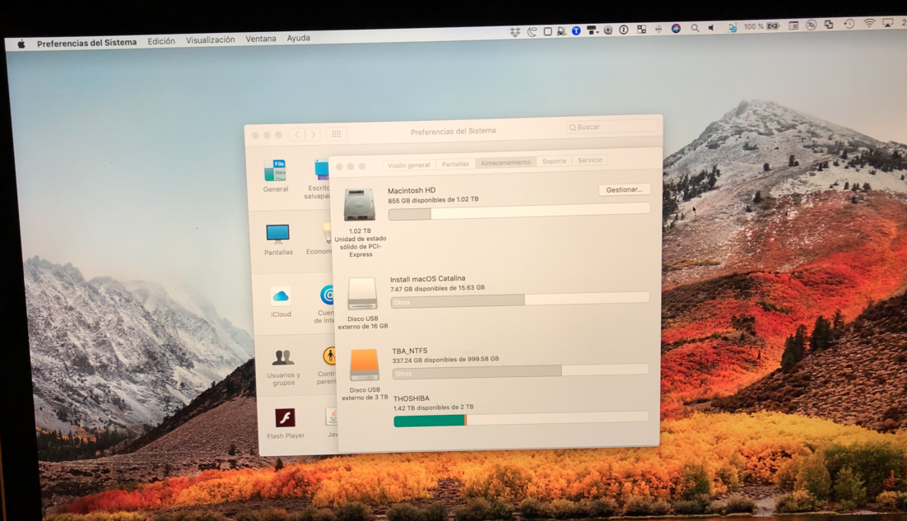Screen dimensions: 907x521
Task: Click the Macintosh HD drive icon
Action: 359,205
